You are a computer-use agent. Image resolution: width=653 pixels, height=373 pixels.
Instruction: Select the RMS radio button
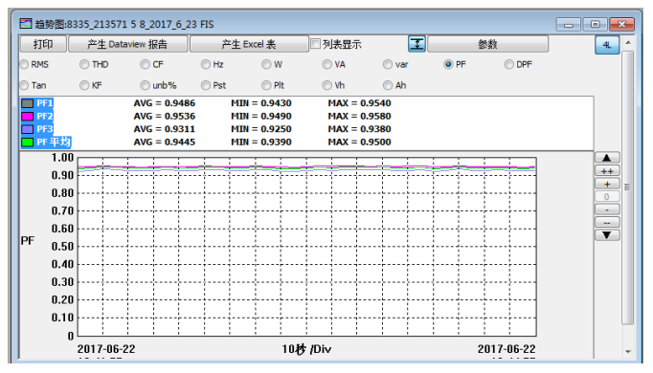point(24,64)
